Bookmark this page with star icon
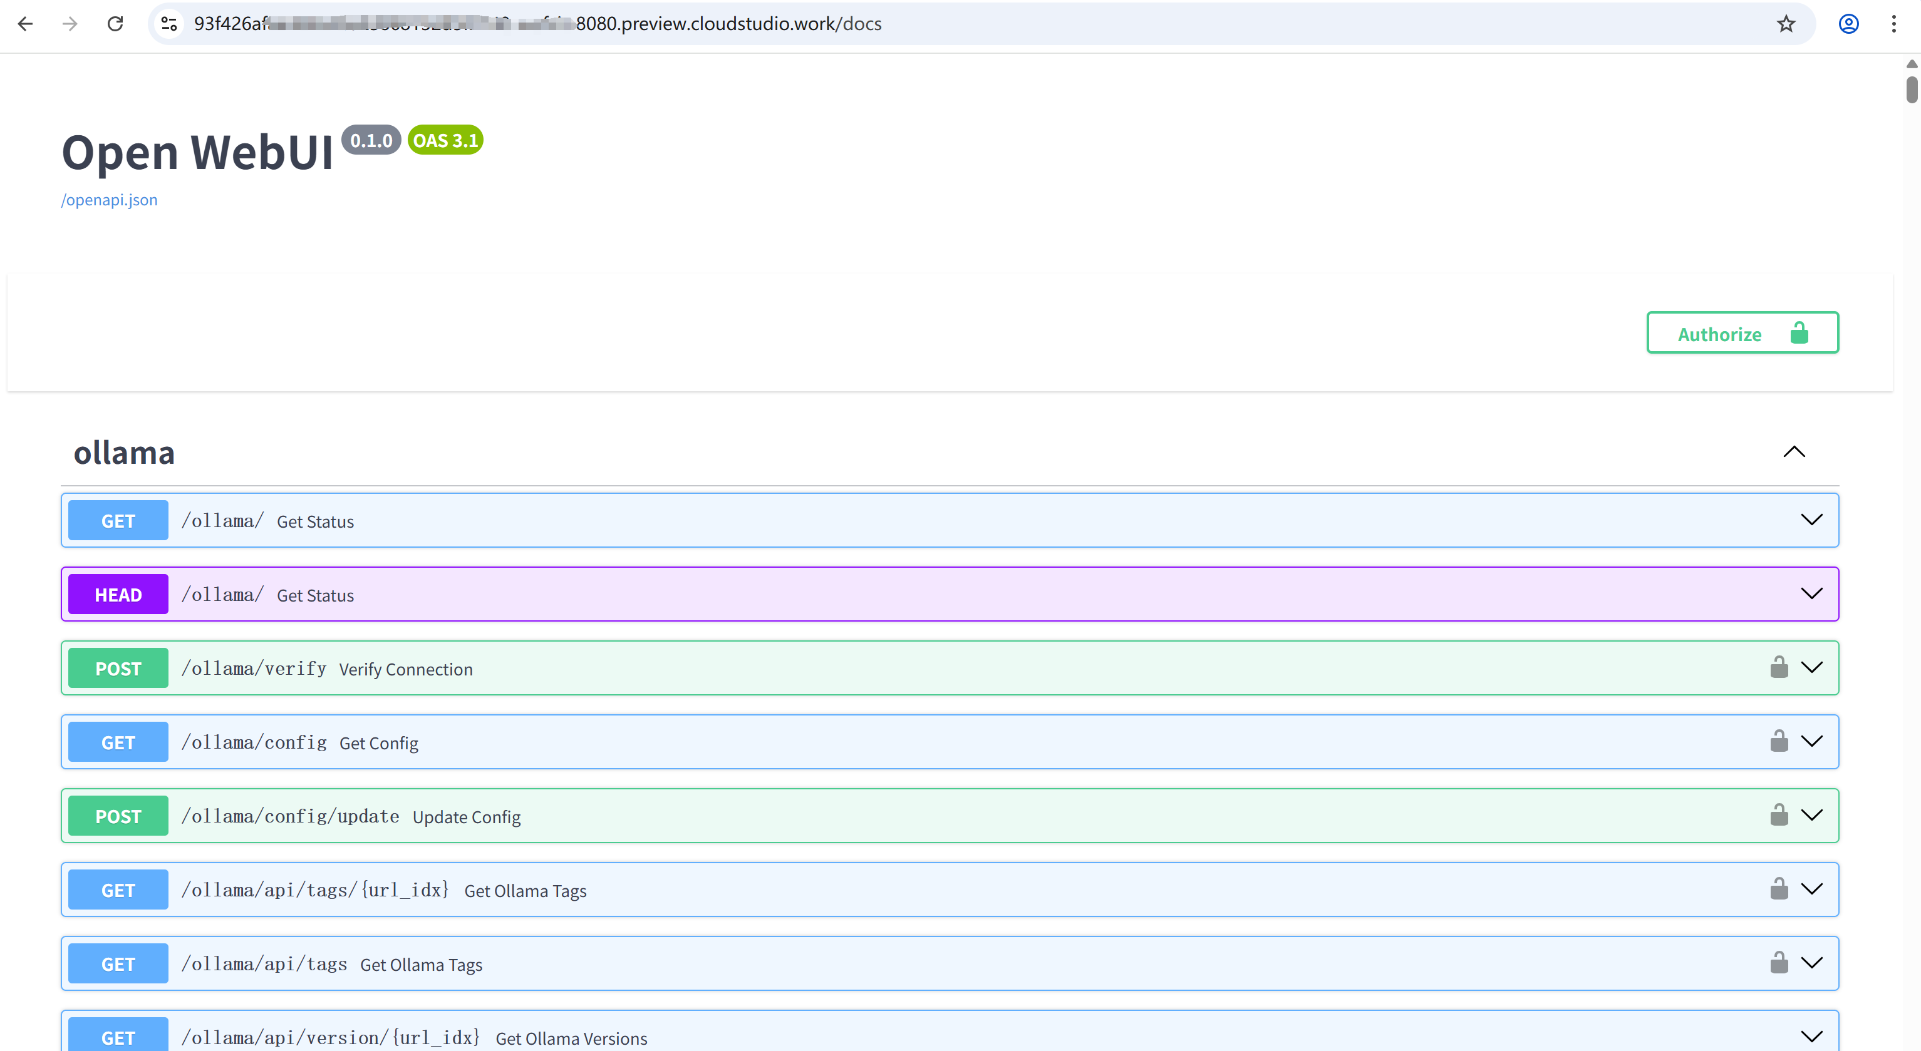 [1785, 24]
